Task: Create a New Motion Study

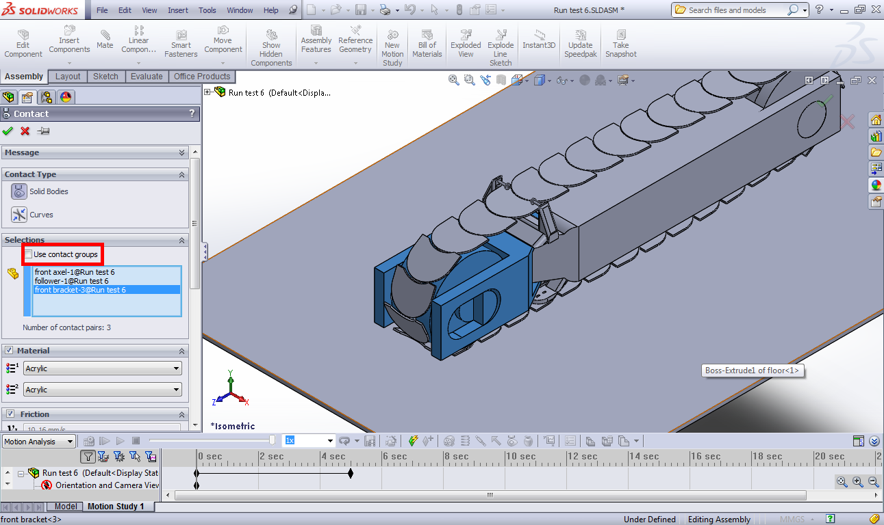Action: coord(392,48)
